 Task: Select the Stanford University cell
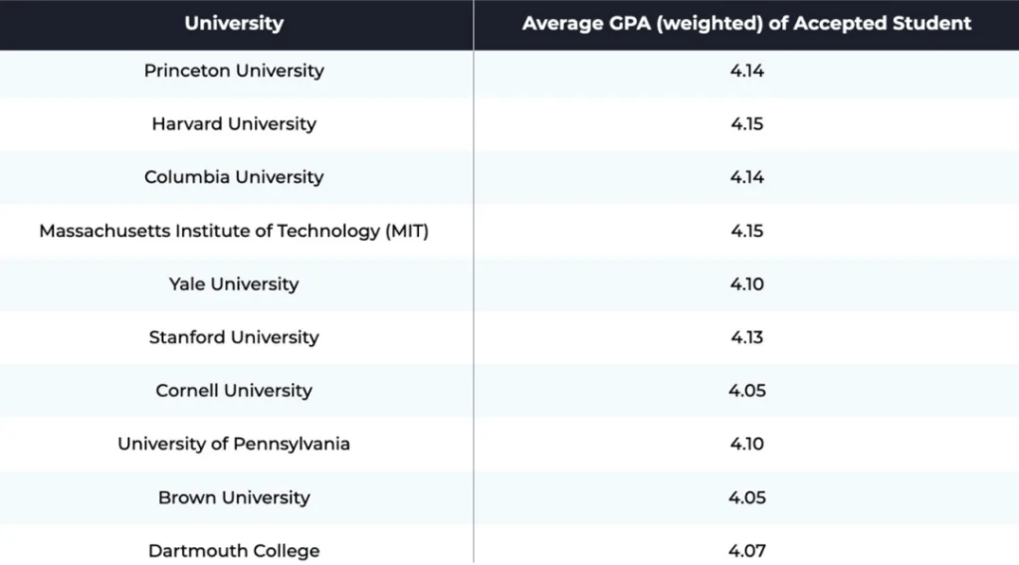click(234, 337)
